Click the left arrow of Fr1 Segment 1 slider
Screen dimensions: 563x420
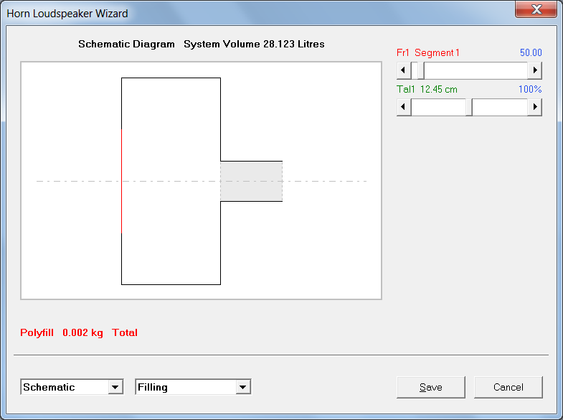(x=404, y=70)
